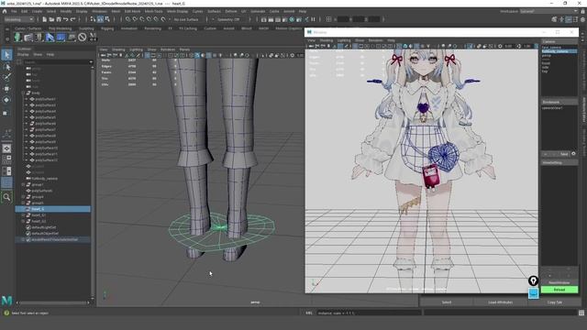The height and width of the screenshot is (330, 587).
Task: Open Outliner Display menu
Action: click(x=23, y=55)
